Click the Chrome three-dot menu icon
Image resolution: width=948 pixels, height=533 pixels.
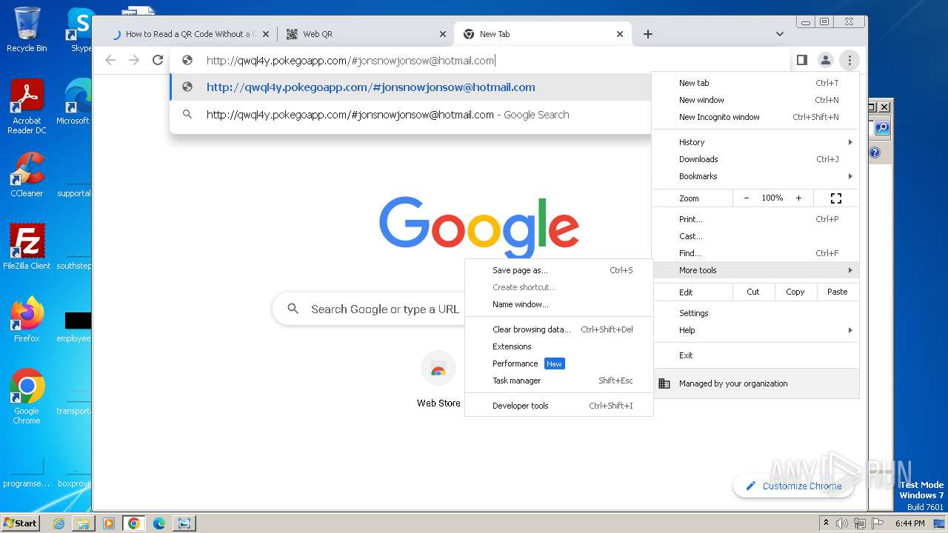point(849,60)
